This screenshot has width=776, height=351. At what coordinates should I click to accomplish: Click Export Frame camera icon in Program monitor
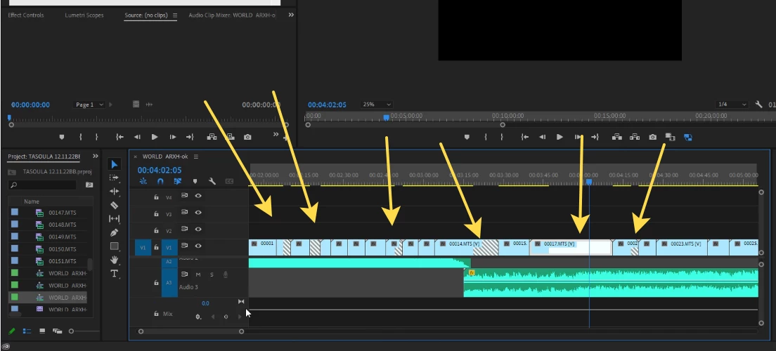[653, 137]
